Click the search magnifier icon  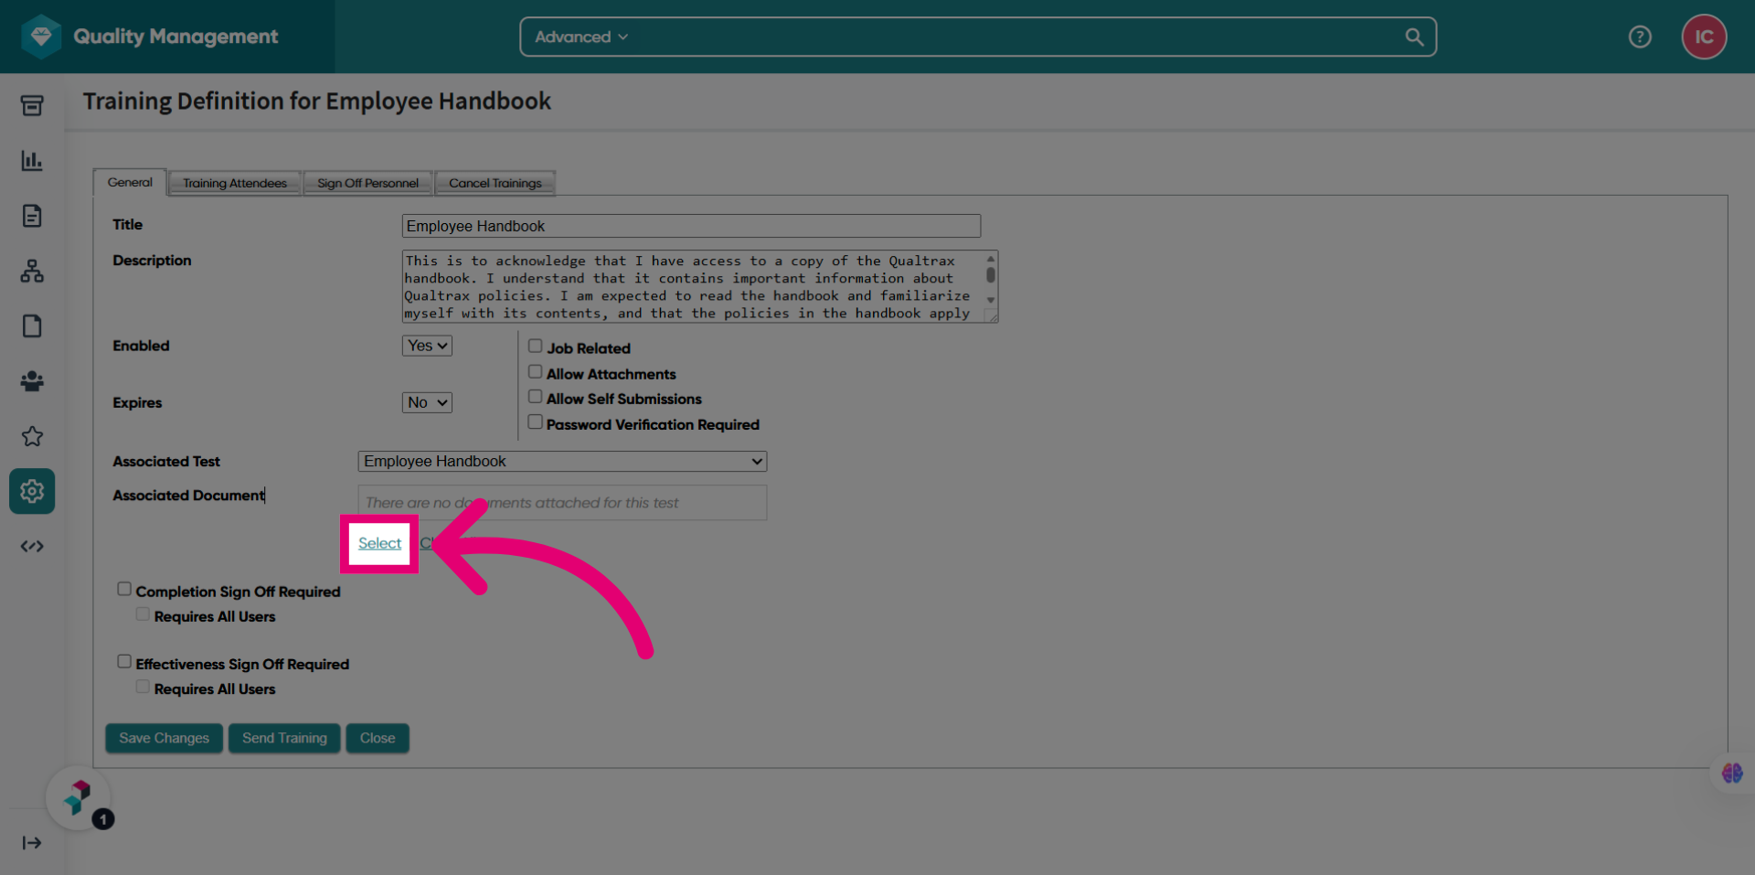point(1414,37)
